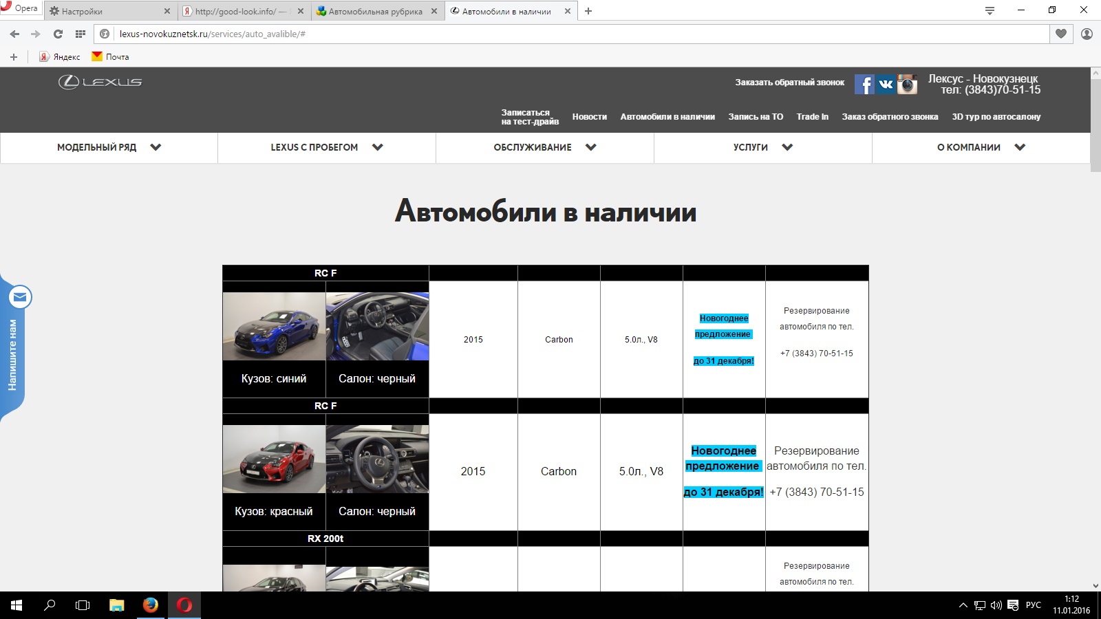Click the page vertical scrollbar thumb
Screen dimensions: 1101x619
[x=1095, y=125]
